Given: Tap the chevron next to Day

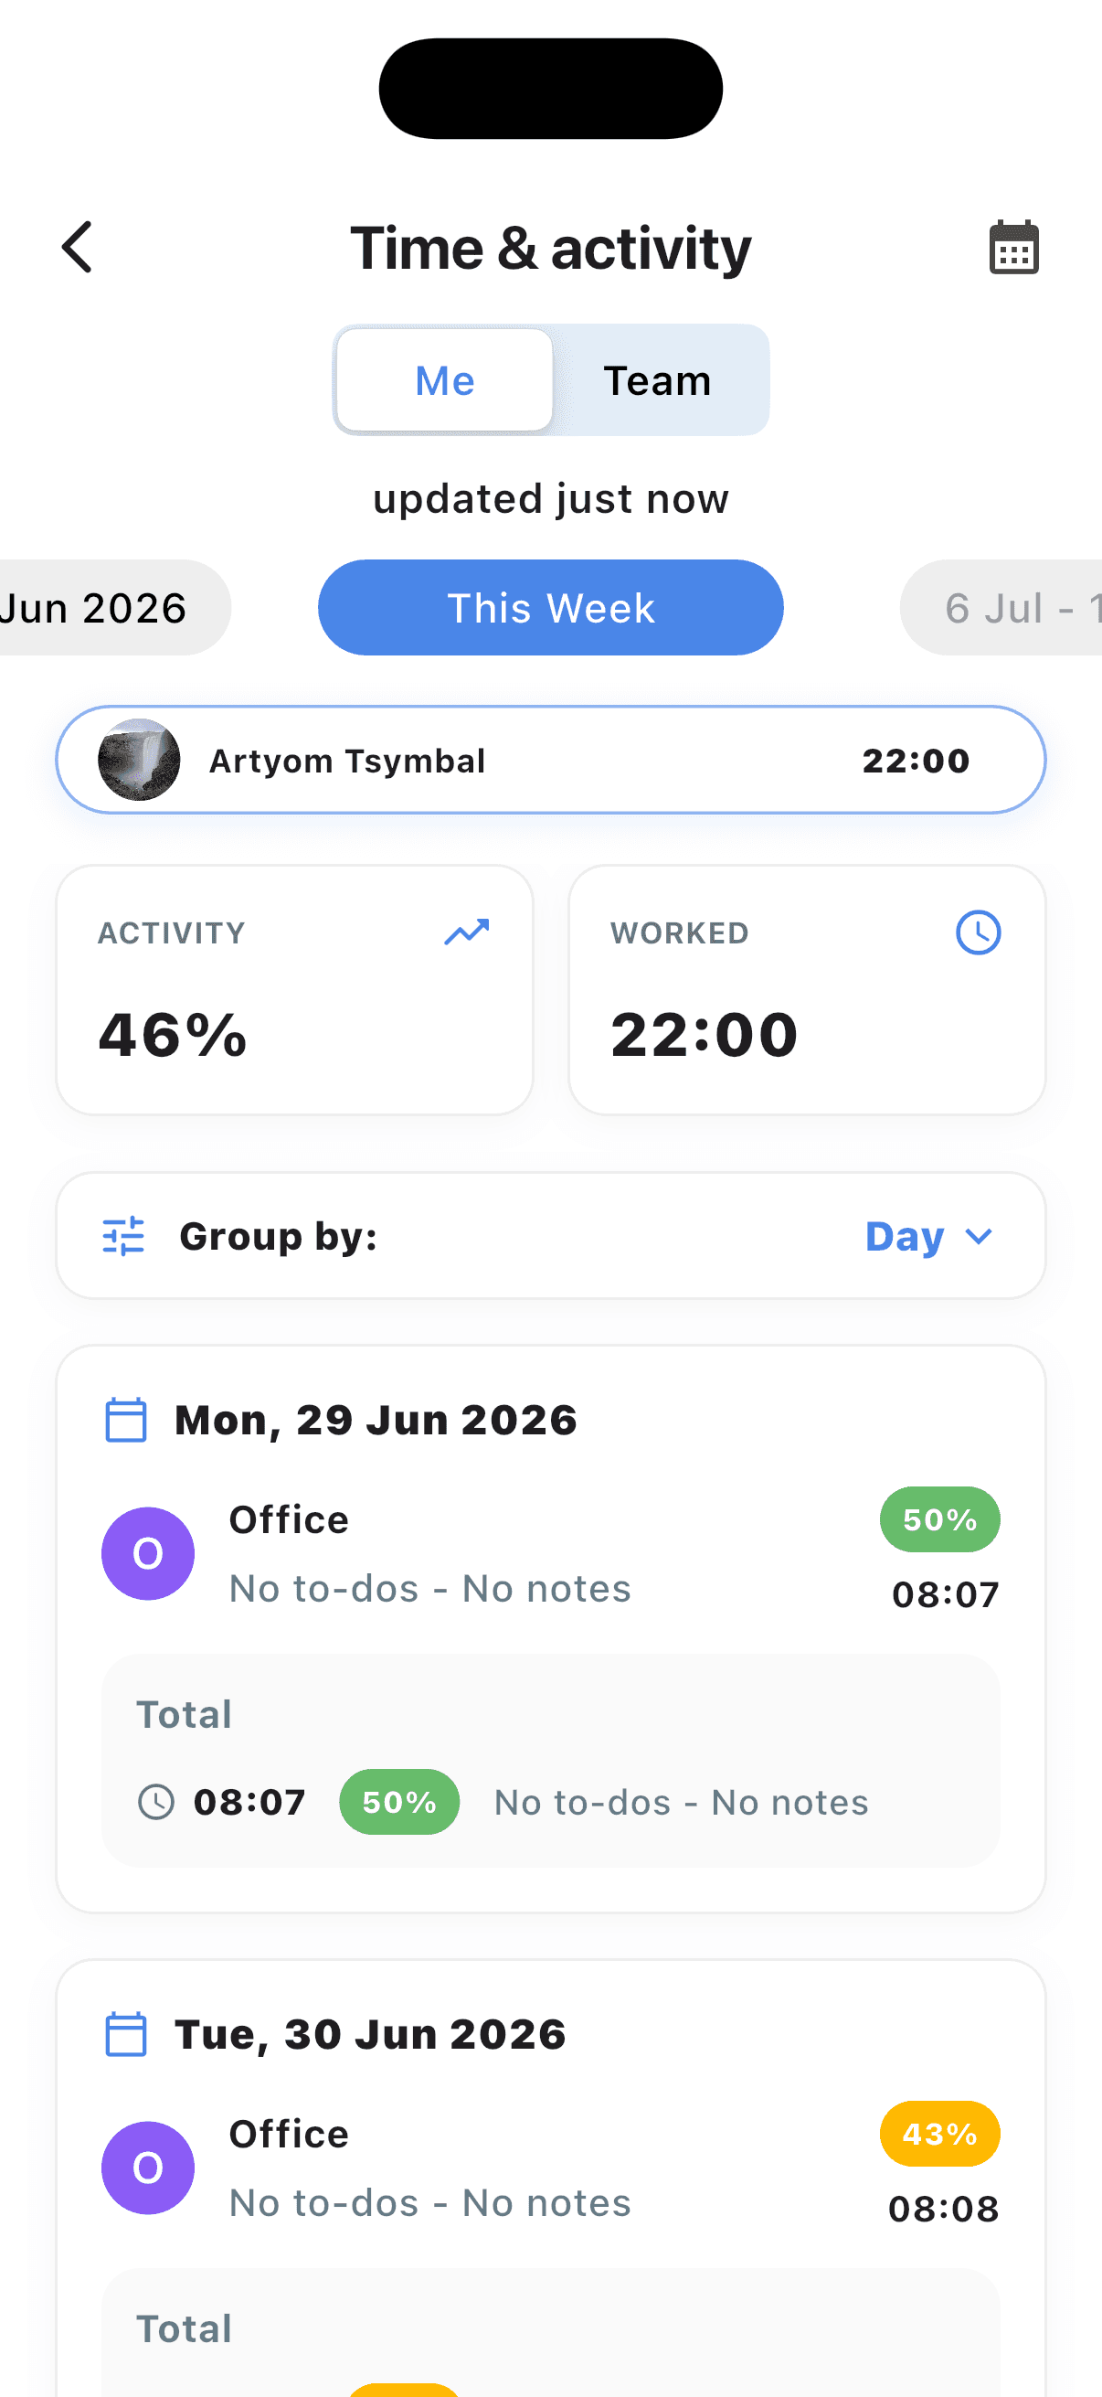Looking at the screenshot, I should [x=980, y=1237].
